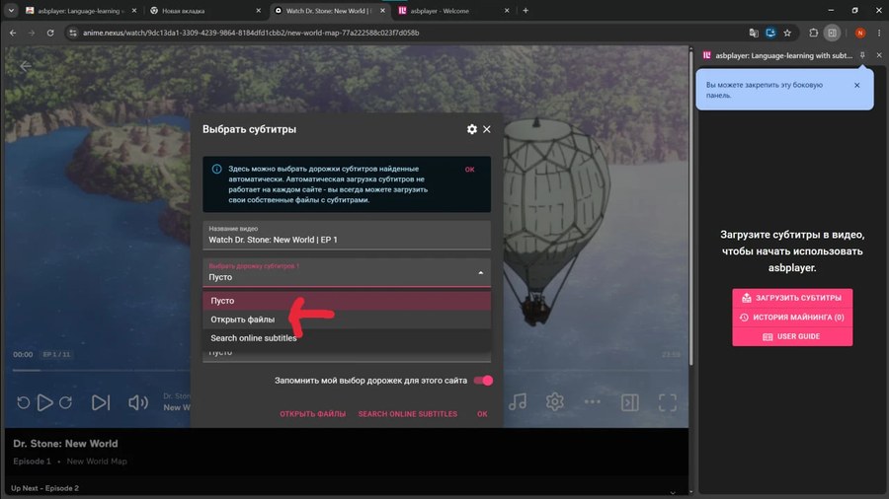Open tab search dropdown chevron
Image resolution: width=889 pixels, height=499 pixels.
(x=10, y=10)
